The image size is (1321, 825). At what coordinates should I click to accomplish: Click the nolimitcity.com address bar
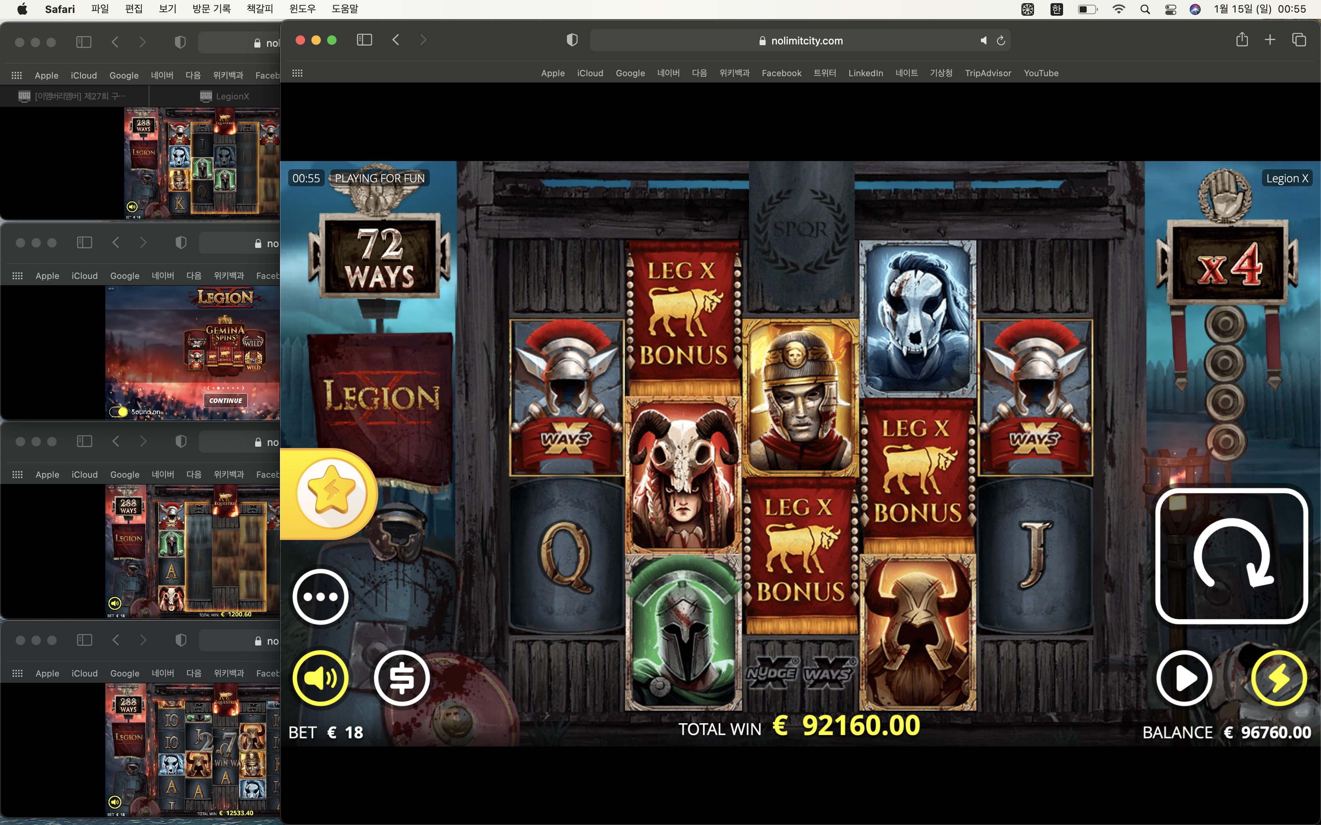pos(800,40)
